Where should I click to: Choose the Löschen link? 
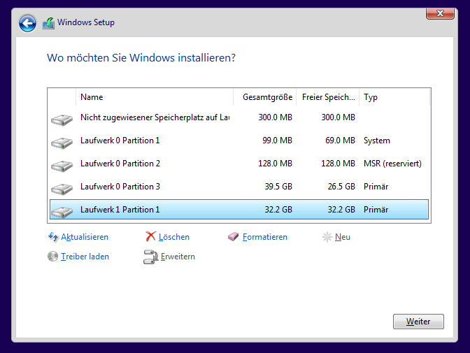pyautogui.click(x=174, y=237)
